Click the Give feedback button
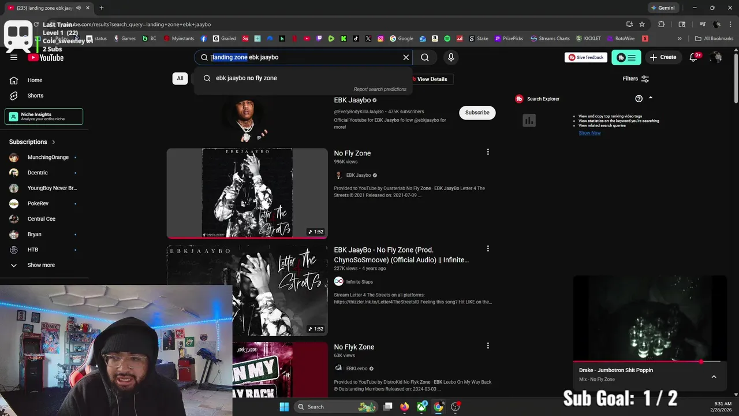The height and width of the screenshot is (416, 739). coord(586,57)
